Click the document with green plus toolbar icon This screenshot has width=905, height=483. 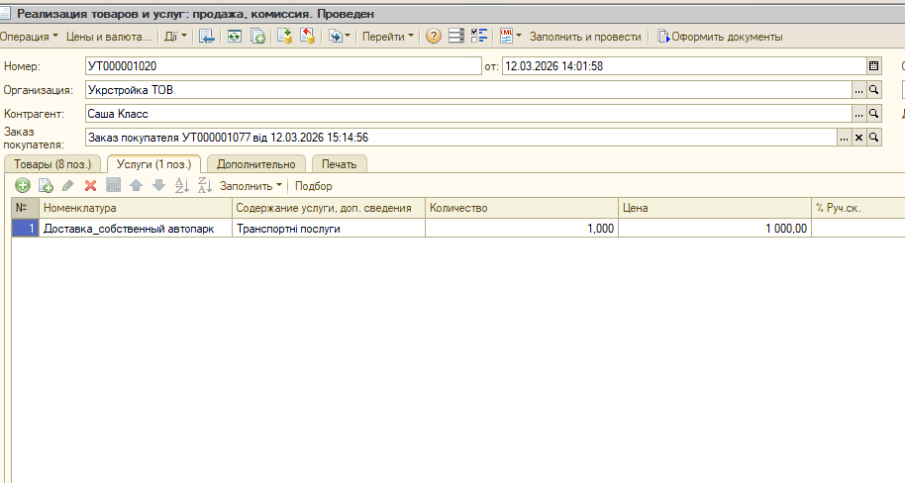(x=257, y=37)
